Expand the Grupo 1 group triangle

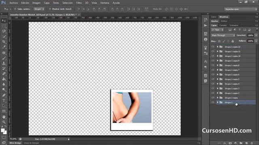(x=218, y=102)
